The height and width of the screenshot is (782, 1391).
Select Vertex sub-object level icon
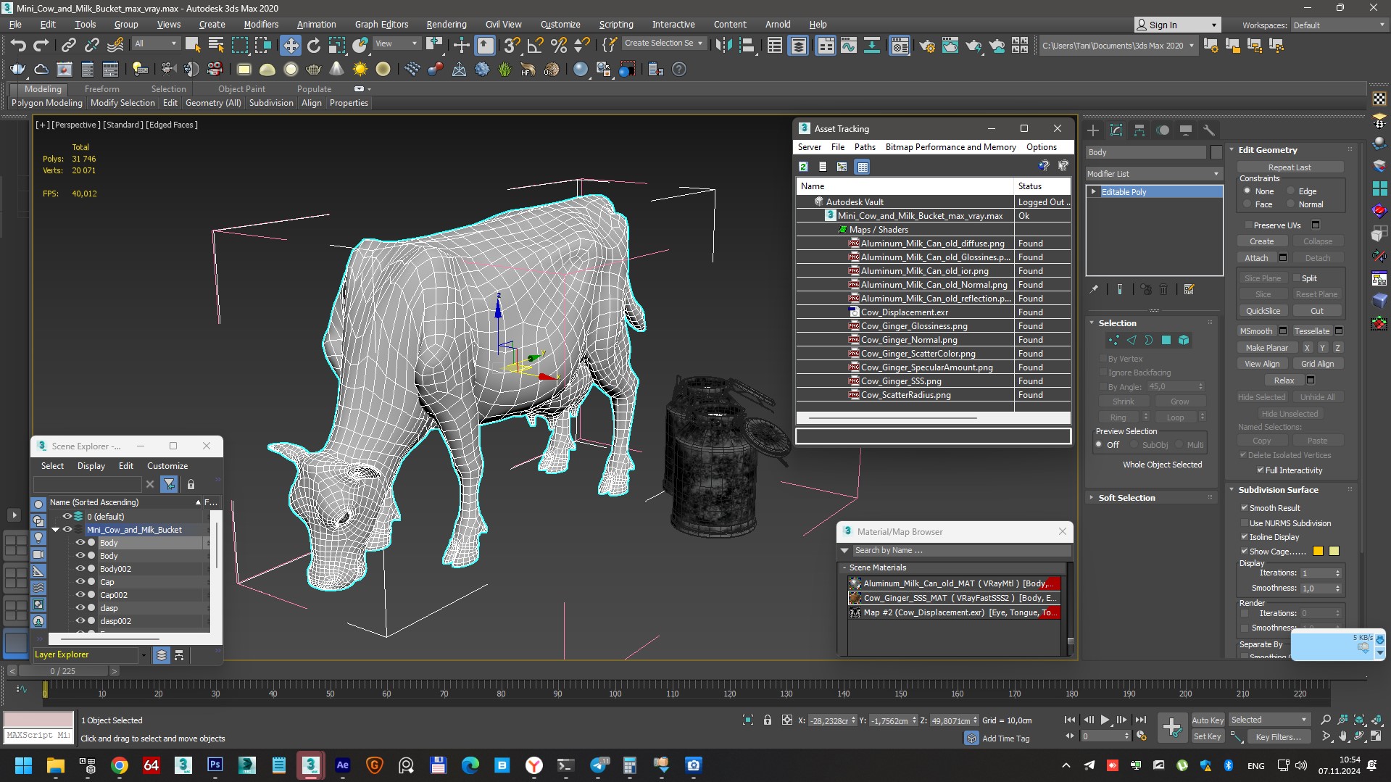click(x=1114, y=340)
